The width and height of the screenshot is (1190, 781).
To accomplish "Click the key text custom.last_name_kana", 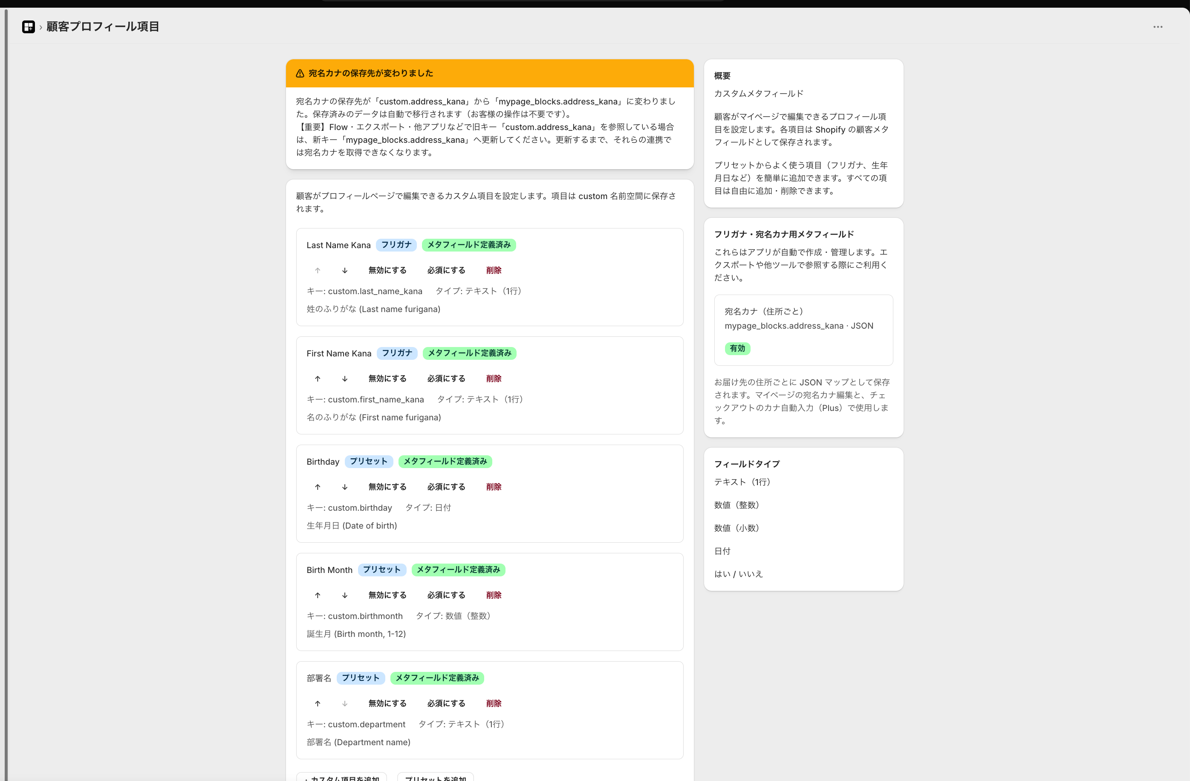I will coord(375,291).
